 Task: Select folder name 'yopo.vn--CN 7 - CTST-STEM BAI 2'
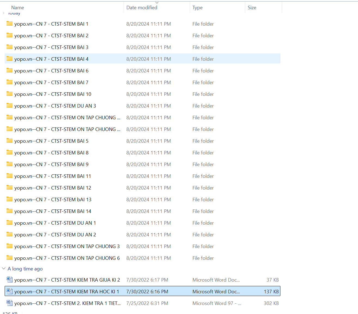51,36
